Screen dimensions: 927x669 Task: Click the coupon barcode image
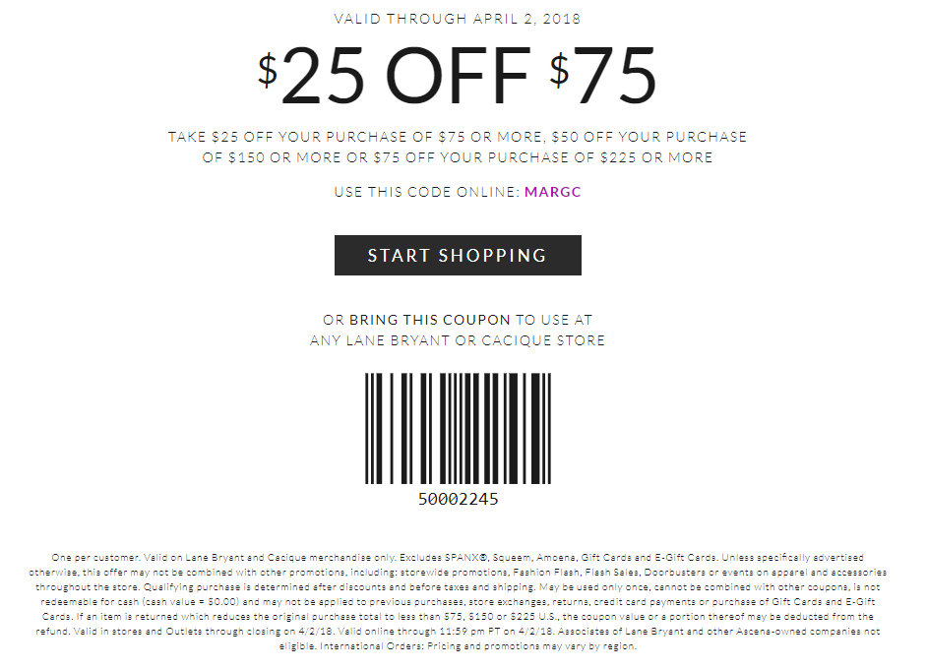[458, 429]
